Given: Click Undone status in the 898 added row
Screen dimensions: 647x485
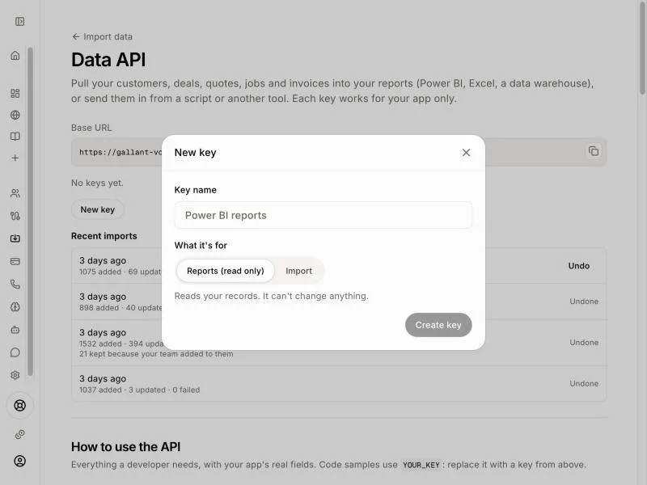Looking at the screenshot, I should click(584, 302).
